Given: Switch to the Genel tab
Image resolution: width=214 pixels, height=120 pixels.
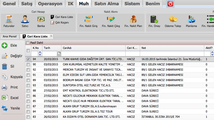Looking at the screenshot, I should tap(9, 4).
